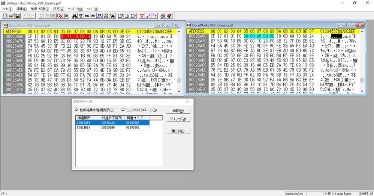
Task: Click right window scrollbar up arrow
Action: tap(362, 31)
